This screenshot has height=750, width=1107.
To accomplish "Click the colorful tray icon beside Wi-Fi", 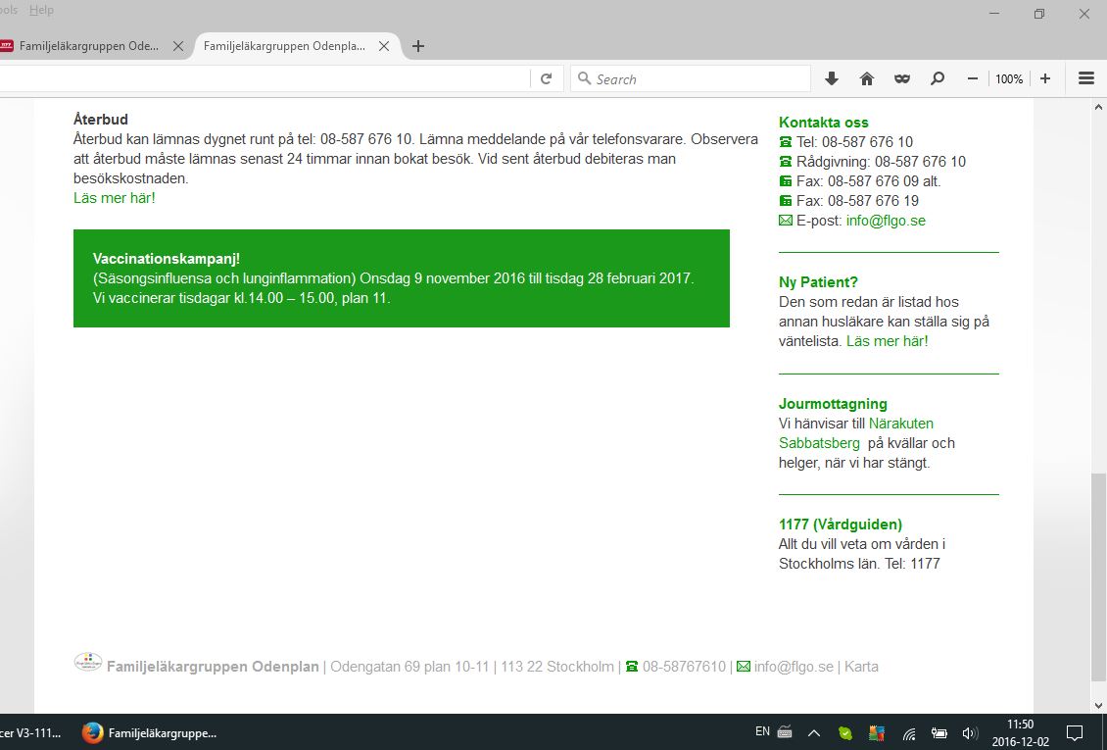I will 877,733.
